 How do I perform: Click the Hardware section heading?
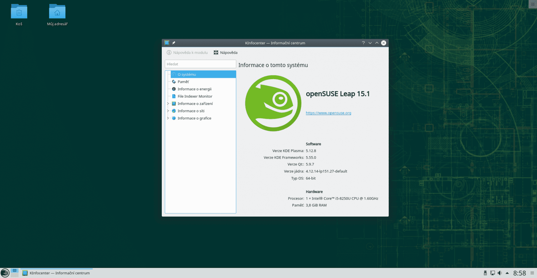click(x=314, y=192)
